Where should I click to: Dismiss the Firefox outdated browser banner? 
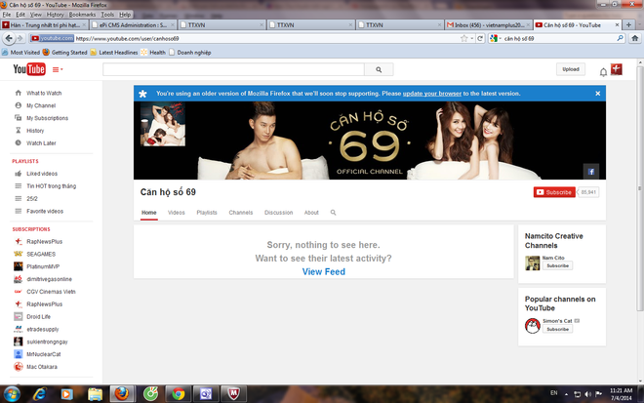point(597,94)
